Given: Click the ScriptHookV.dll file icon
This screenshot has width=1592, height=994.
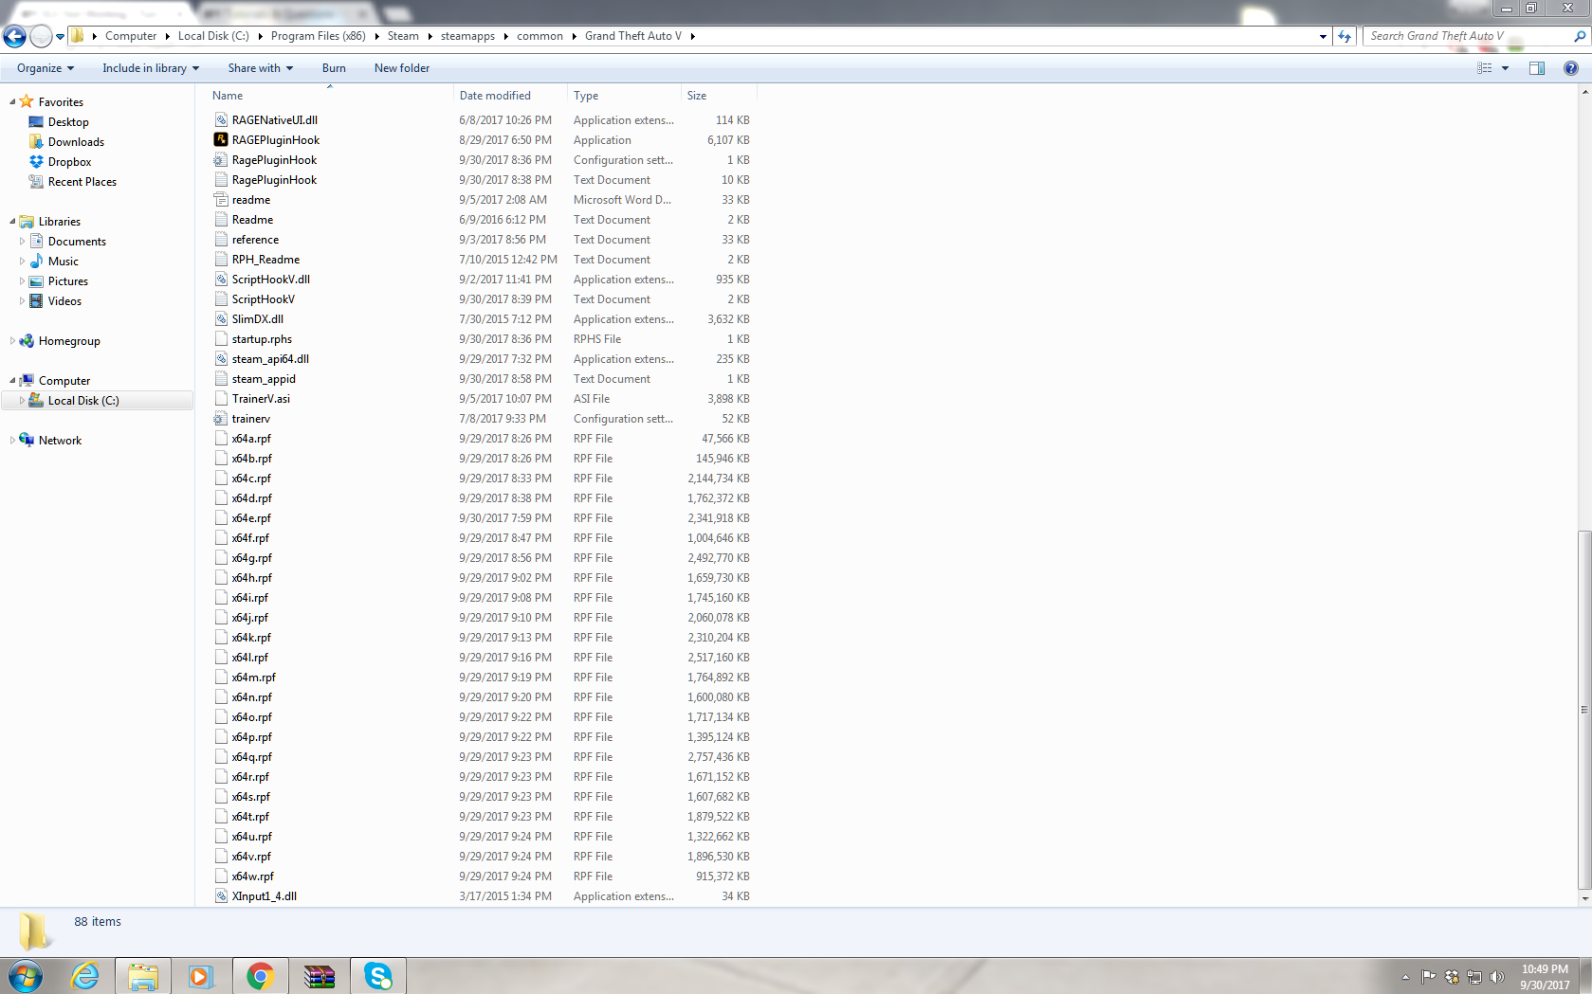Looking at the screenshot, I should pyautogui.click(x=221, y=280).
